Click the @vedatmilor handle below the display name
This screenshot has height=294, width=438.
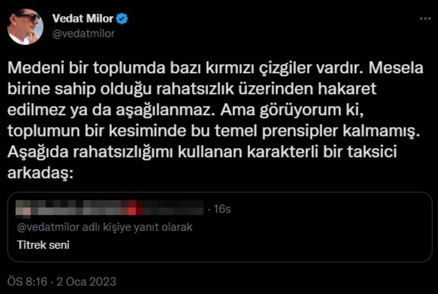tap(83, 34)
